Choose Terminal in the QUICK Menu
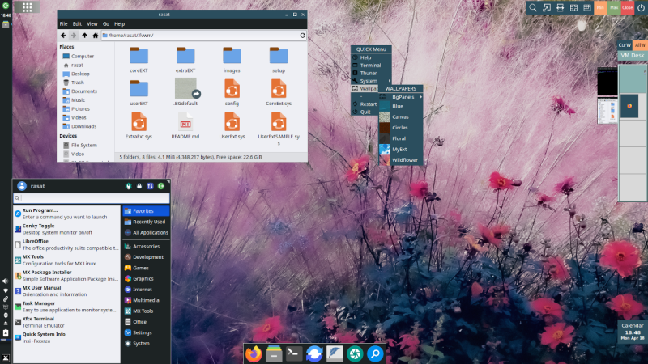The image size is (648, 364). (x=371, y=66)
